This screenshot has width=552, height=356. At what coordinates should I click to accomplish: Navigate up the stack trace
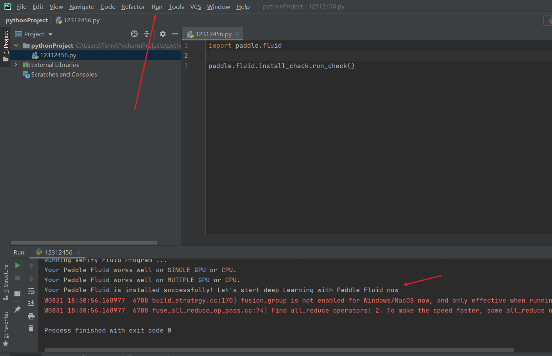31,266
